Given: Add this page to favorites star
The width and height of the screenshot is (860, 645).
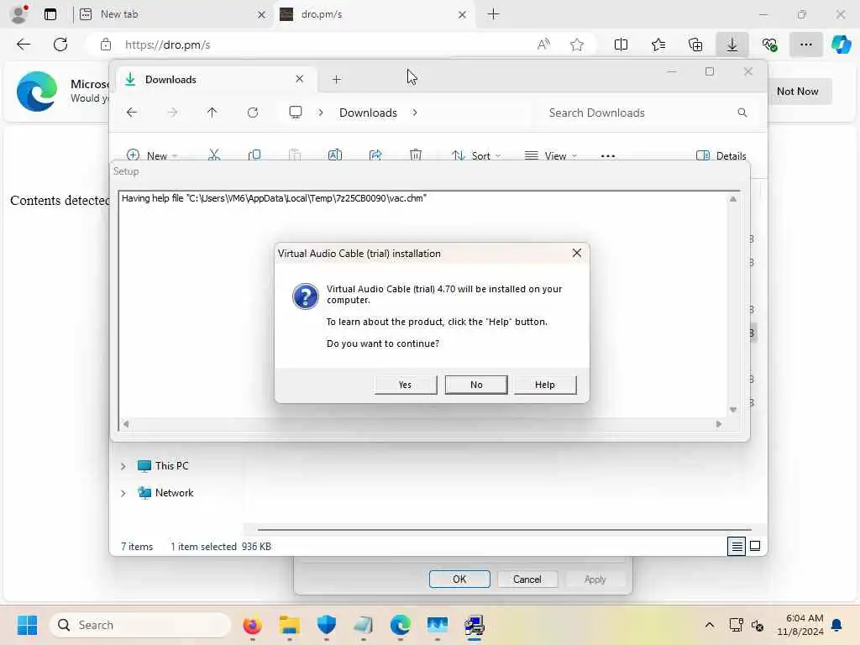Looking at the screenshot, I should [577, 45].
